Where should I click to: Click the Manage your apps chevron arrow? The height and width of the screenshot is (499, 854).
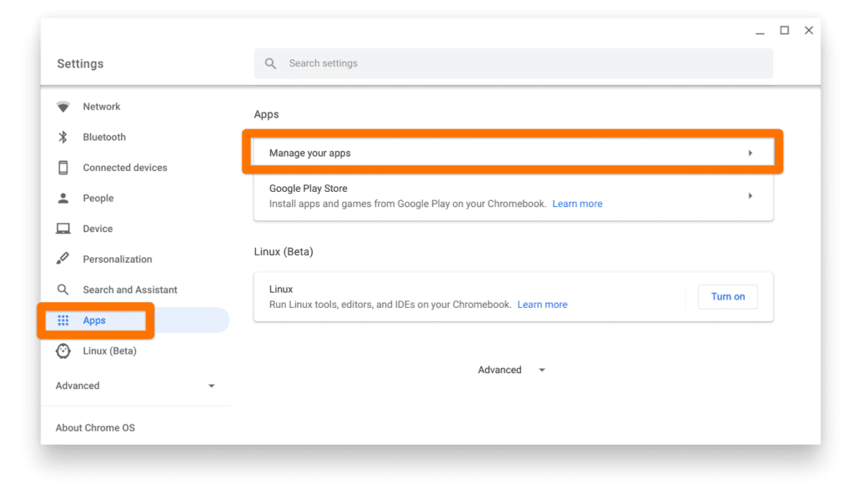(750, 153)
